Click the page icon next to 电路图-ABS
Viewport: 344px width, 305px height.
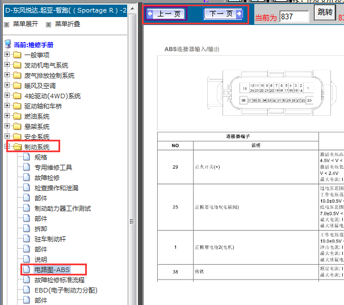[x=27, y=269]
